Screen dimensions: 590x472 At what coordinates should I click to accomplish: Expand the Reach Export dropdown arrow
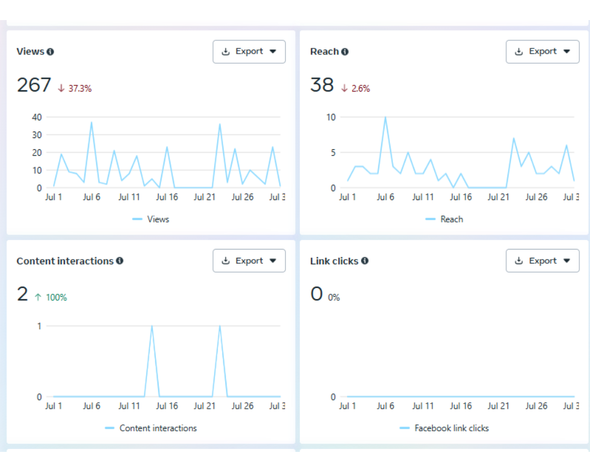[x=566, y=52]
